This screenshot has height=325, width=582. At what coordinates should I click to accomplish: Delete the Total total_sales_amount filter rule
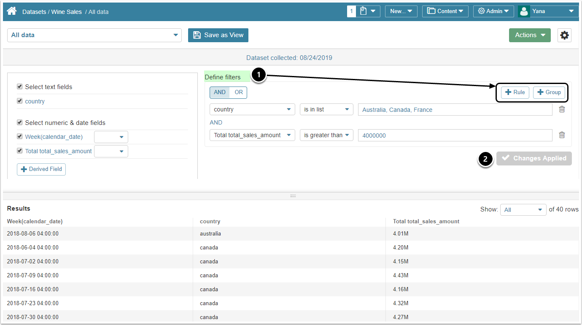click(x=562, y=135)
